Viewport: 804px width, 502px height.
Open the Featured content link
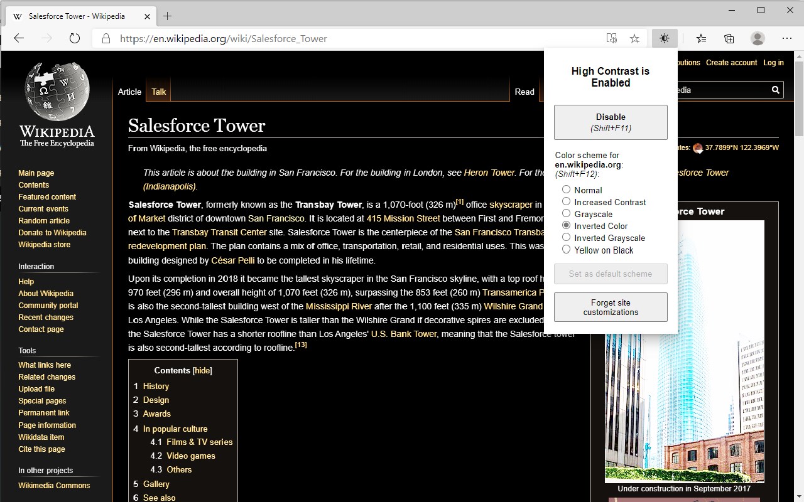pyautogui.click(x=47, y=197)
